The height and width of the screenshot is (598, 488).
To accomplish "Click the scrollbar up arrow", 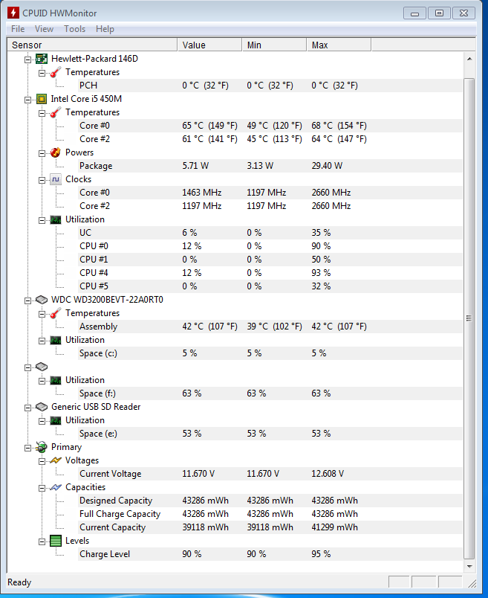I will [x=469, y=59].
